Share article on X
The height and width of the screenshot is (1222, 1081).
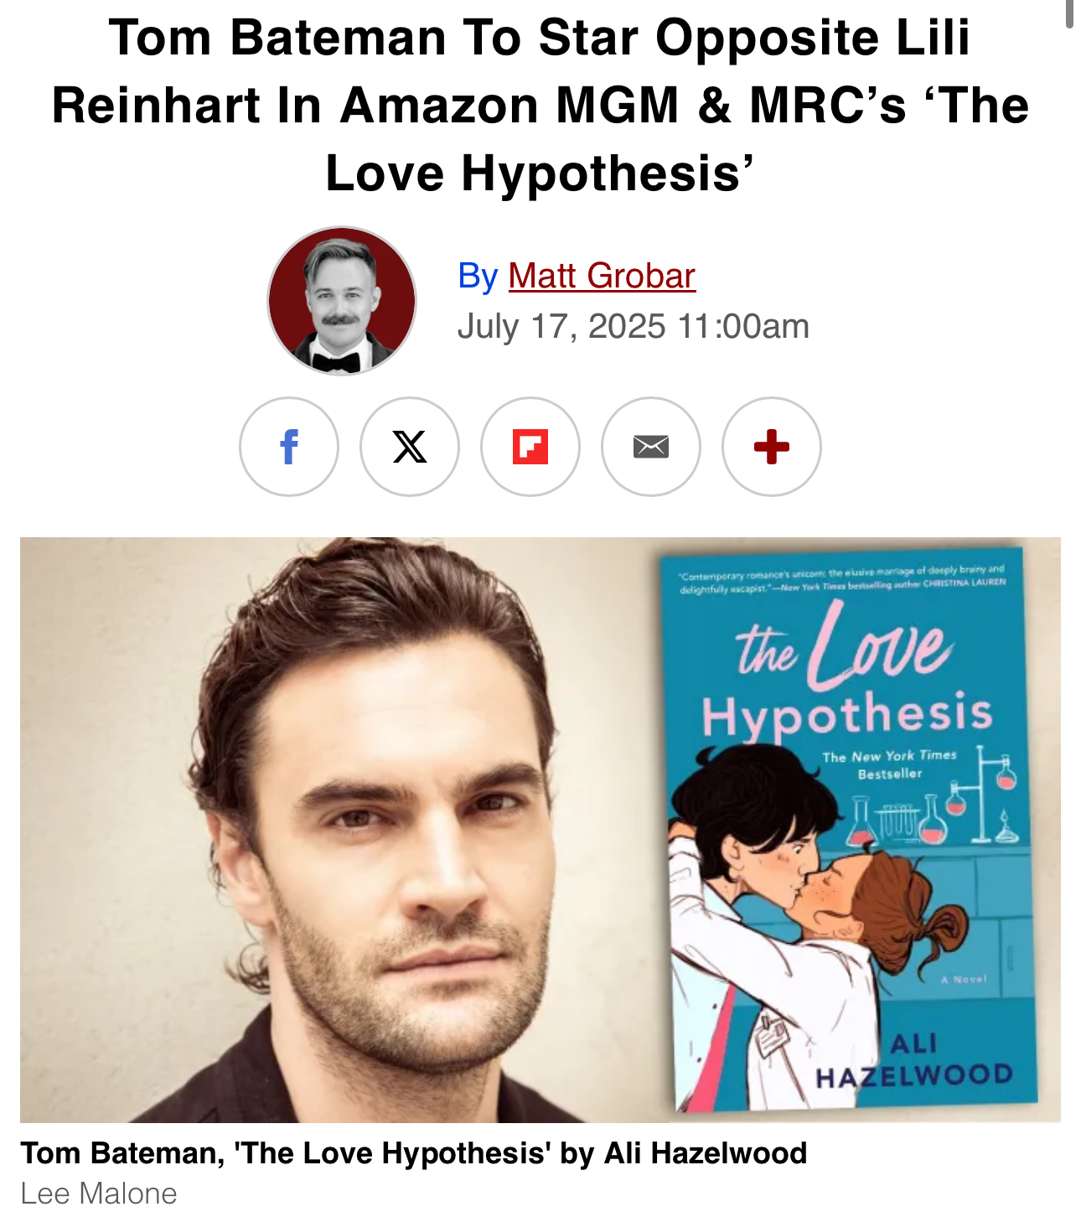coord(410,447)
